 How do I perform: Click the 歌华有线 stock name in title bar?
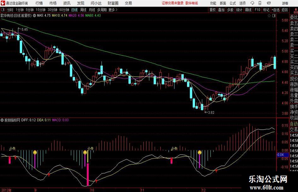pos(192,3)
